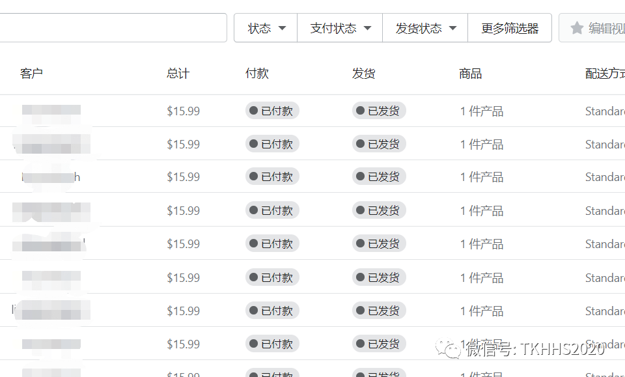Open the order whose customer name ends in "h"

(x=312, y=176)
